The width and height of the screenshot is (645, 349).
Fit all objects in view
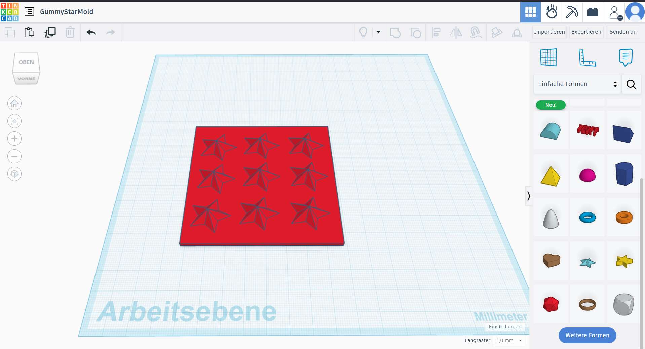coord(14,121)
